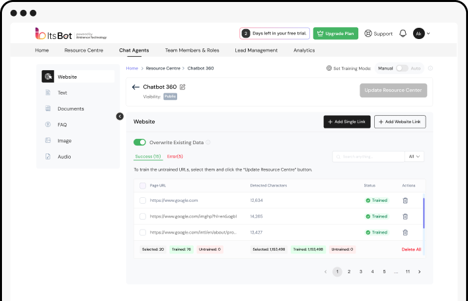This screenshot has width=468, height=301.
Task: Click the Upgrade Plan button
Action: (336, 33)
